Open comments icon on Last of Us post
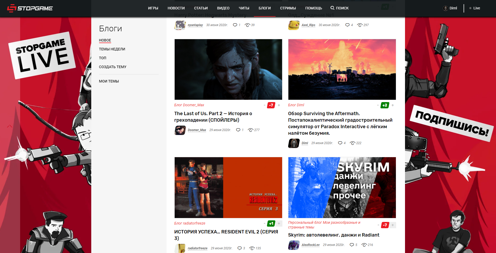This screenshot has height=253, width=496. click(x=238, y=130)
